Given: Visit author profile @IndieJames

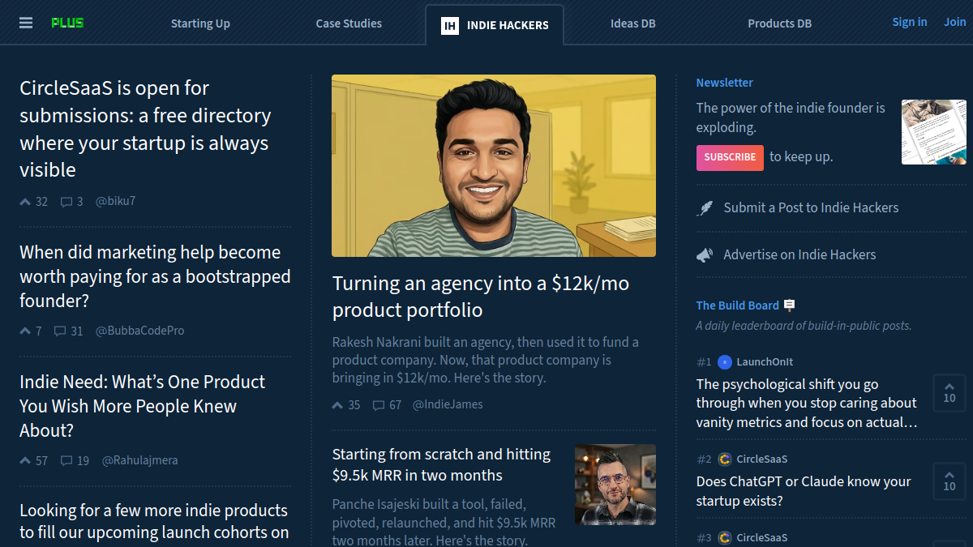Looking at the screenshot, I should click(448, 404).
